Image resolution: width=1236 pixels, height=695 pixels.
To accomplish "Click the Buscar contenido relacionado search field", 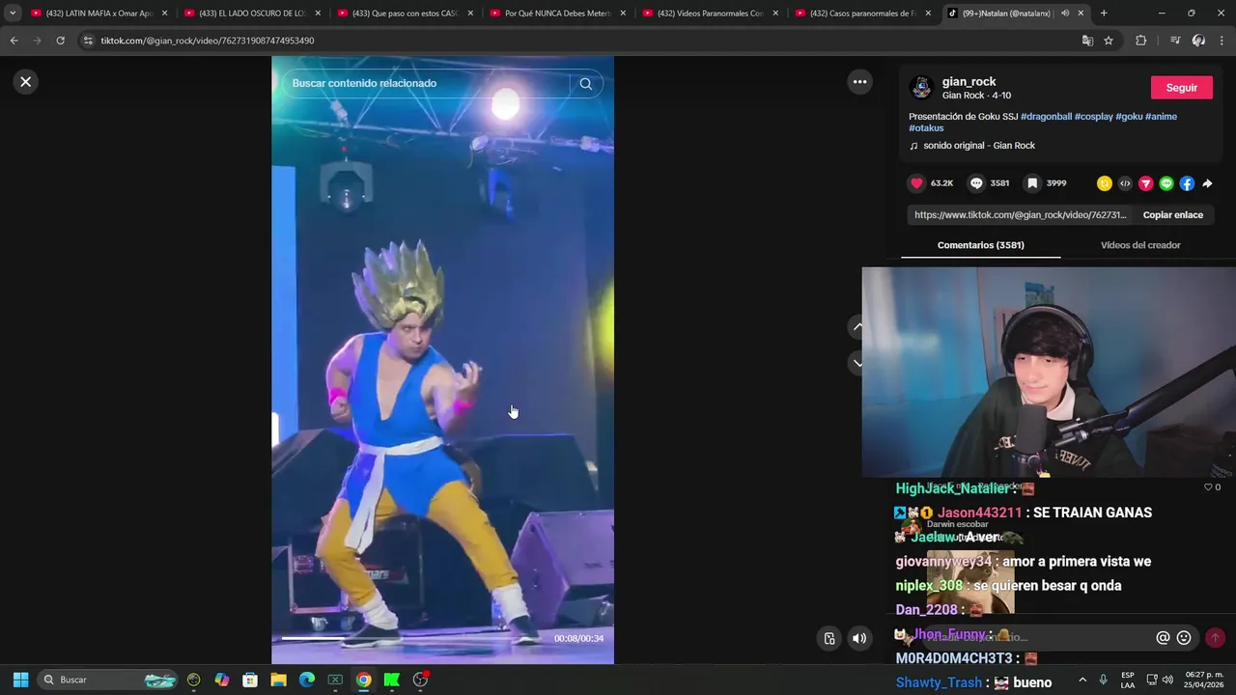I will tap(430, 84).
